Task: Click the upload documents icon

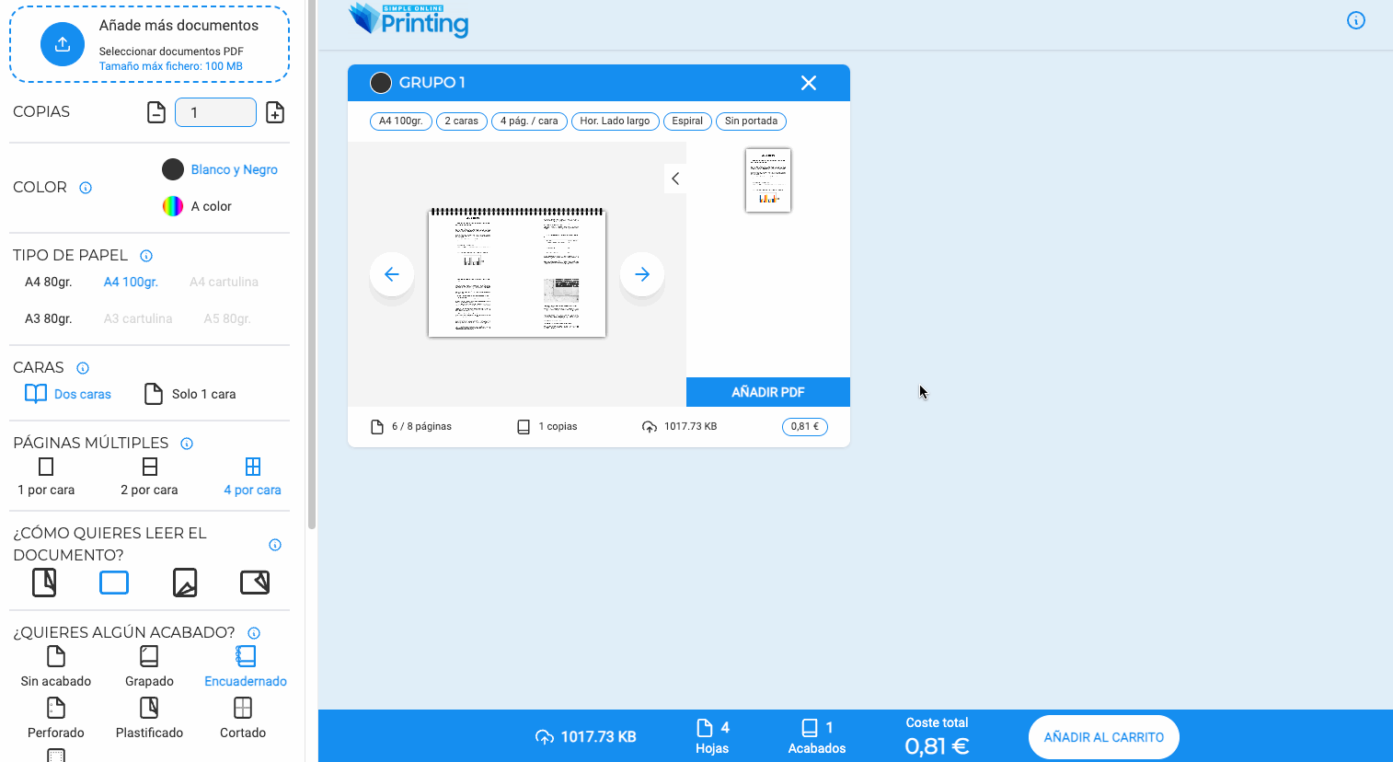Action: point(63,44)
